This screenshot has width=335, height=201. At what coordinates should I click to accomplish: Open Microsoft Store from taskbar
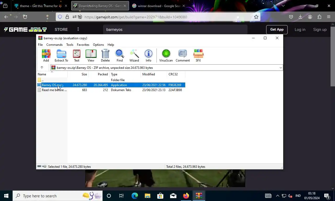(160, 196)
